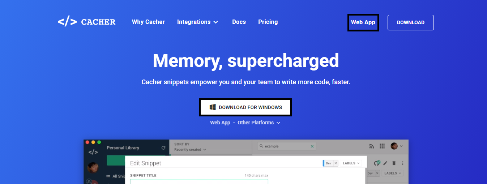
Task: Remove the Dev label in Edit Snippet dialog
Action: click(x=336, y=163)
